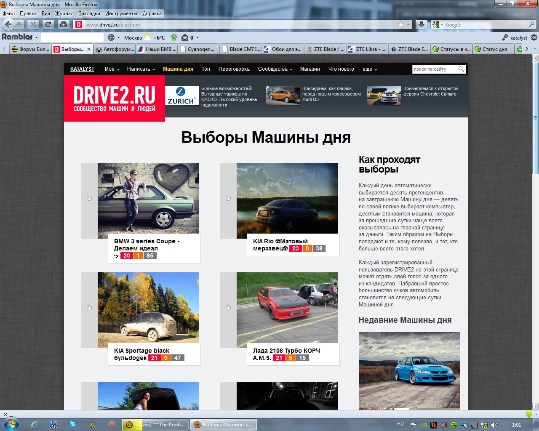The image size is (539, 431).
Task: Open the Закладки menu
Action: pos(89,13)
